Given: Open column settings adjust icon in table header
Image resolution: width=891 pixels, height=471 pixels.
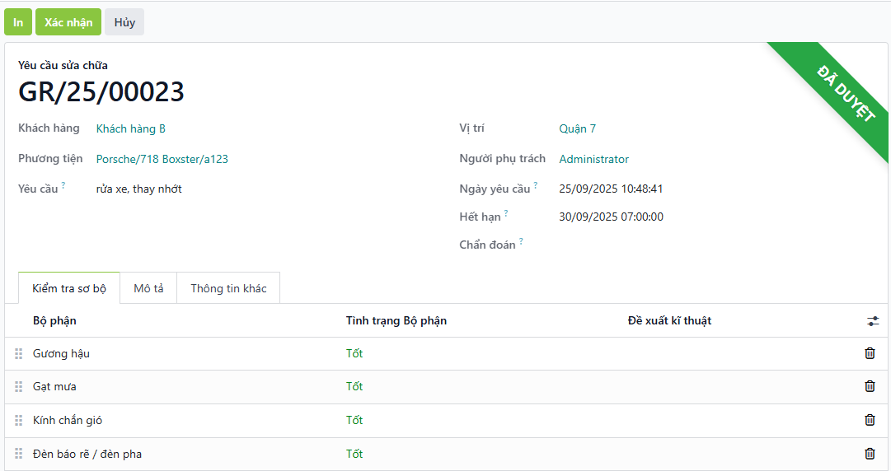Looking at the screenshot, I should pos(873,321).
